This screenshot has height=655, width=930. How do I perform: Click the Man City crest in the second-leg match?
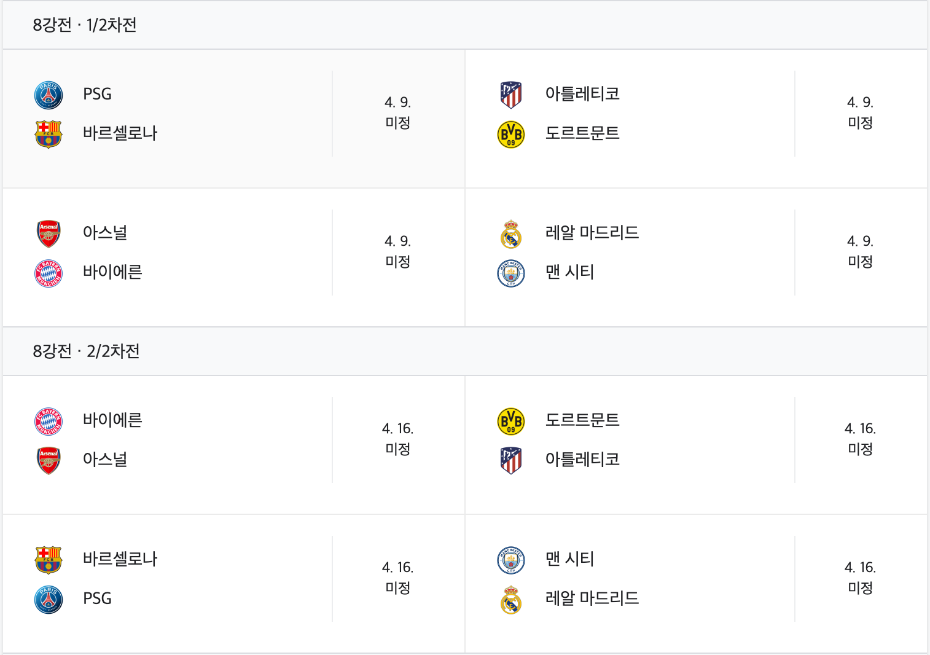click(x=511, y=560)
